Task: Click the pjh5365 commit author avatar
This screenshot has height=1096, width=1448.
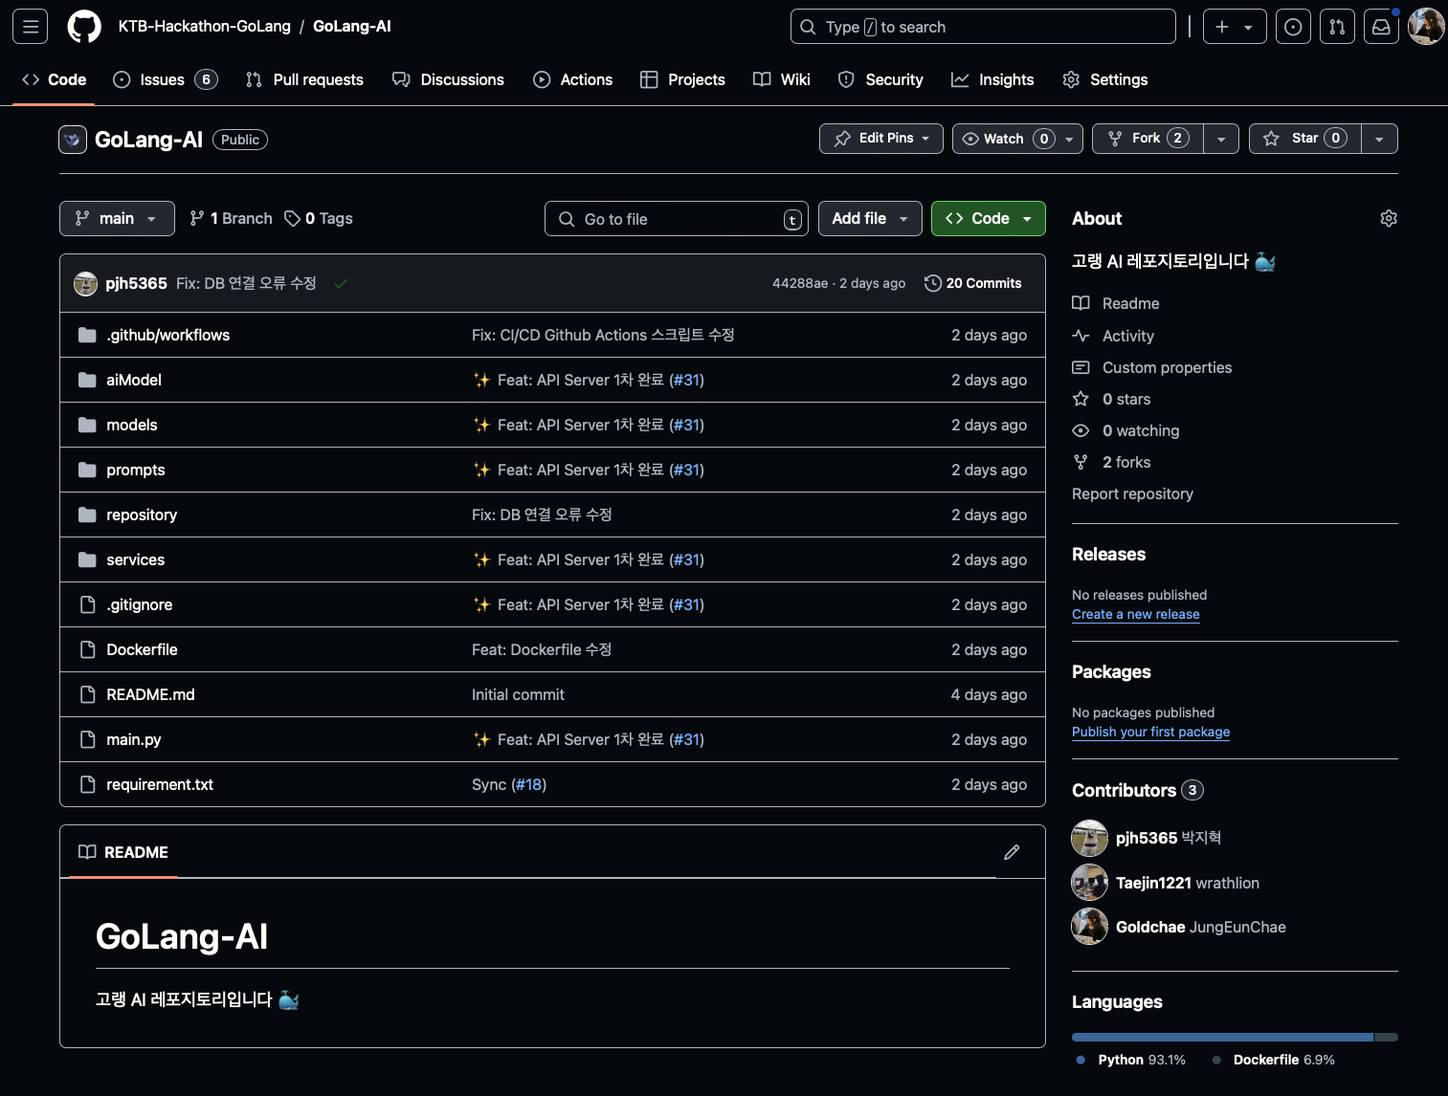Action: 86,283
